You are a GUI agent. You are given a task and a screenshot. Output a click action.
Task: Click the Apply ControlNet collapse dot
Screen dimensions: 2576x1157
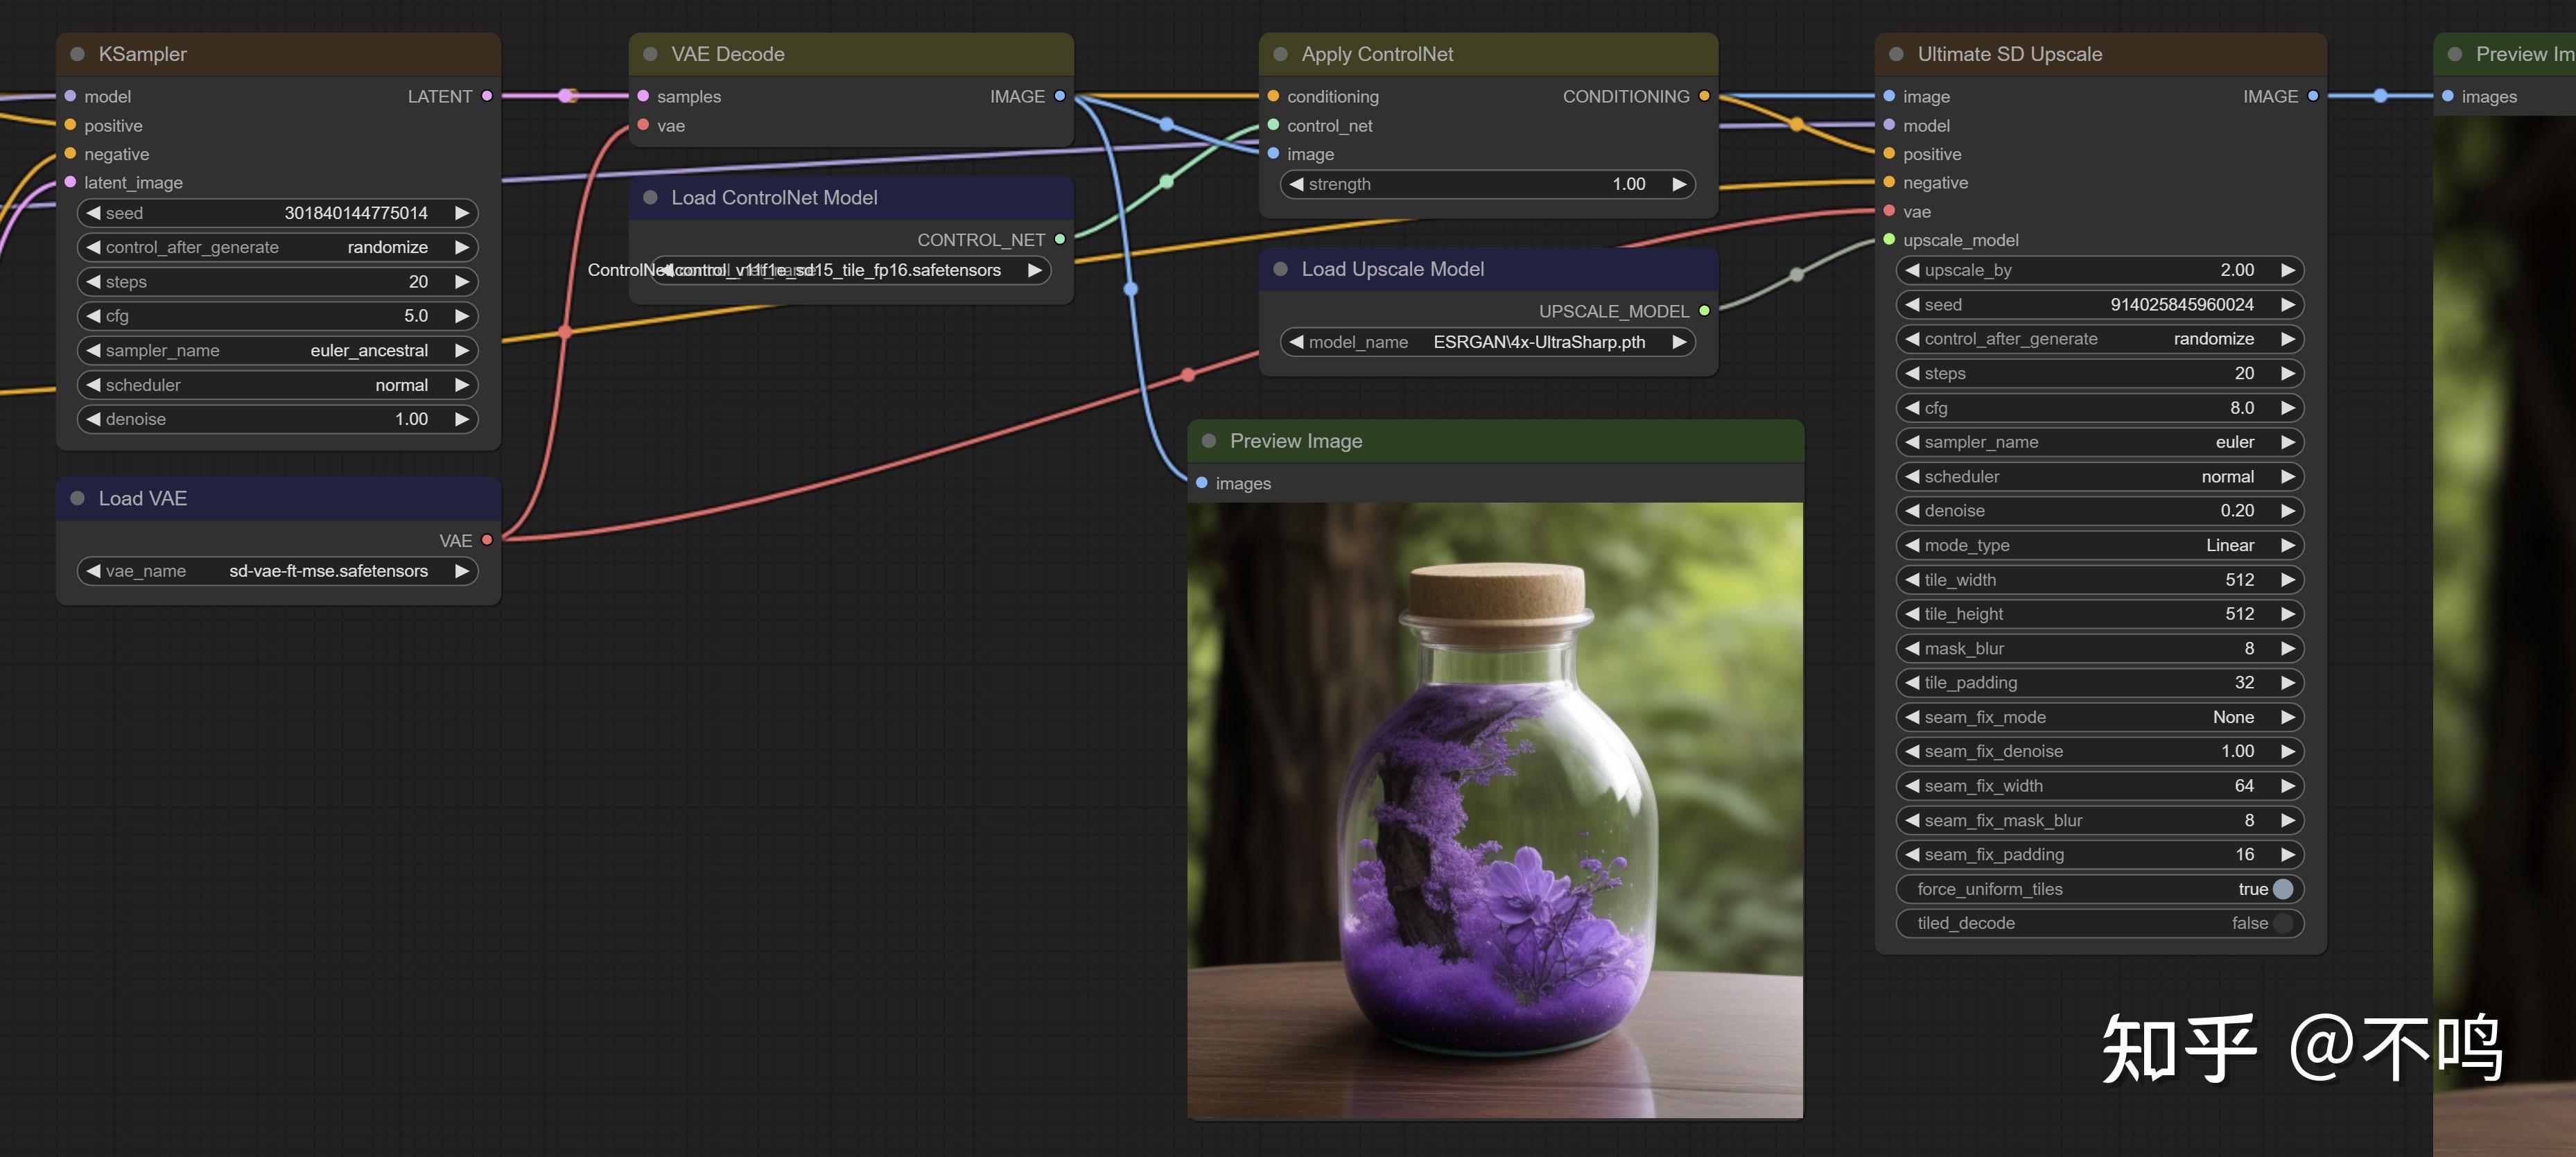pos(1280,54)
